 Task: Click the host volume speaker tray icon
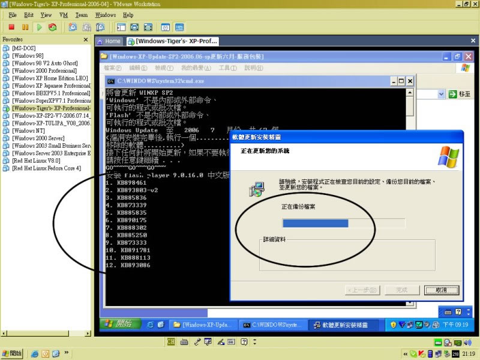click(467, 343)
